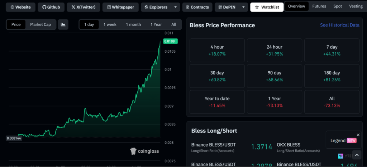
Task: Switch to the Vesting tab
Action: pos(356,6)
